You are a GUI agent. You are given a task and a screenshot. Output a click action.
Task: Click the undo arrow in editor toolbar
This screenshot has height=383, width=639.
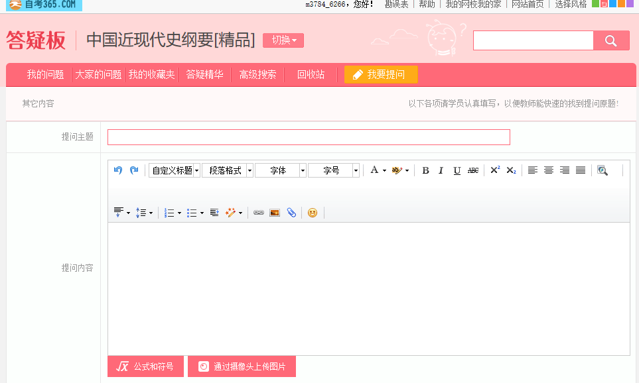click(118, 170)
